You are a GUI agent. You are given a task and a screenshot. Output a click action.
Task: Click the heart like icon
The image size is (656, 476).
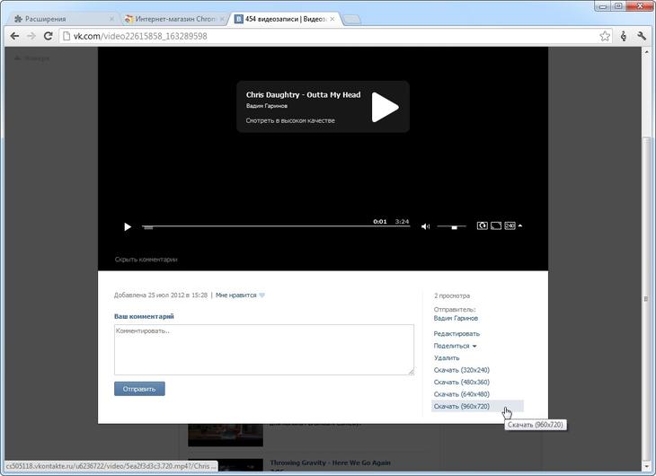[262, 295]
